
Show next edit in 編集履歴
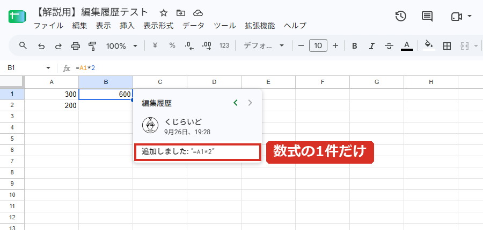[250, 103]
